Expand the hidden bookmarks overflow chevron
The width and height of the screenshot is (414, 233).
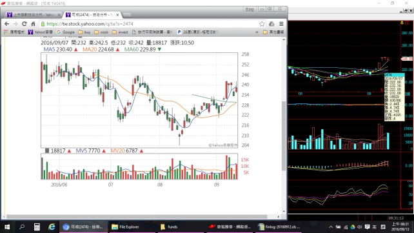[x=257, y=32]
